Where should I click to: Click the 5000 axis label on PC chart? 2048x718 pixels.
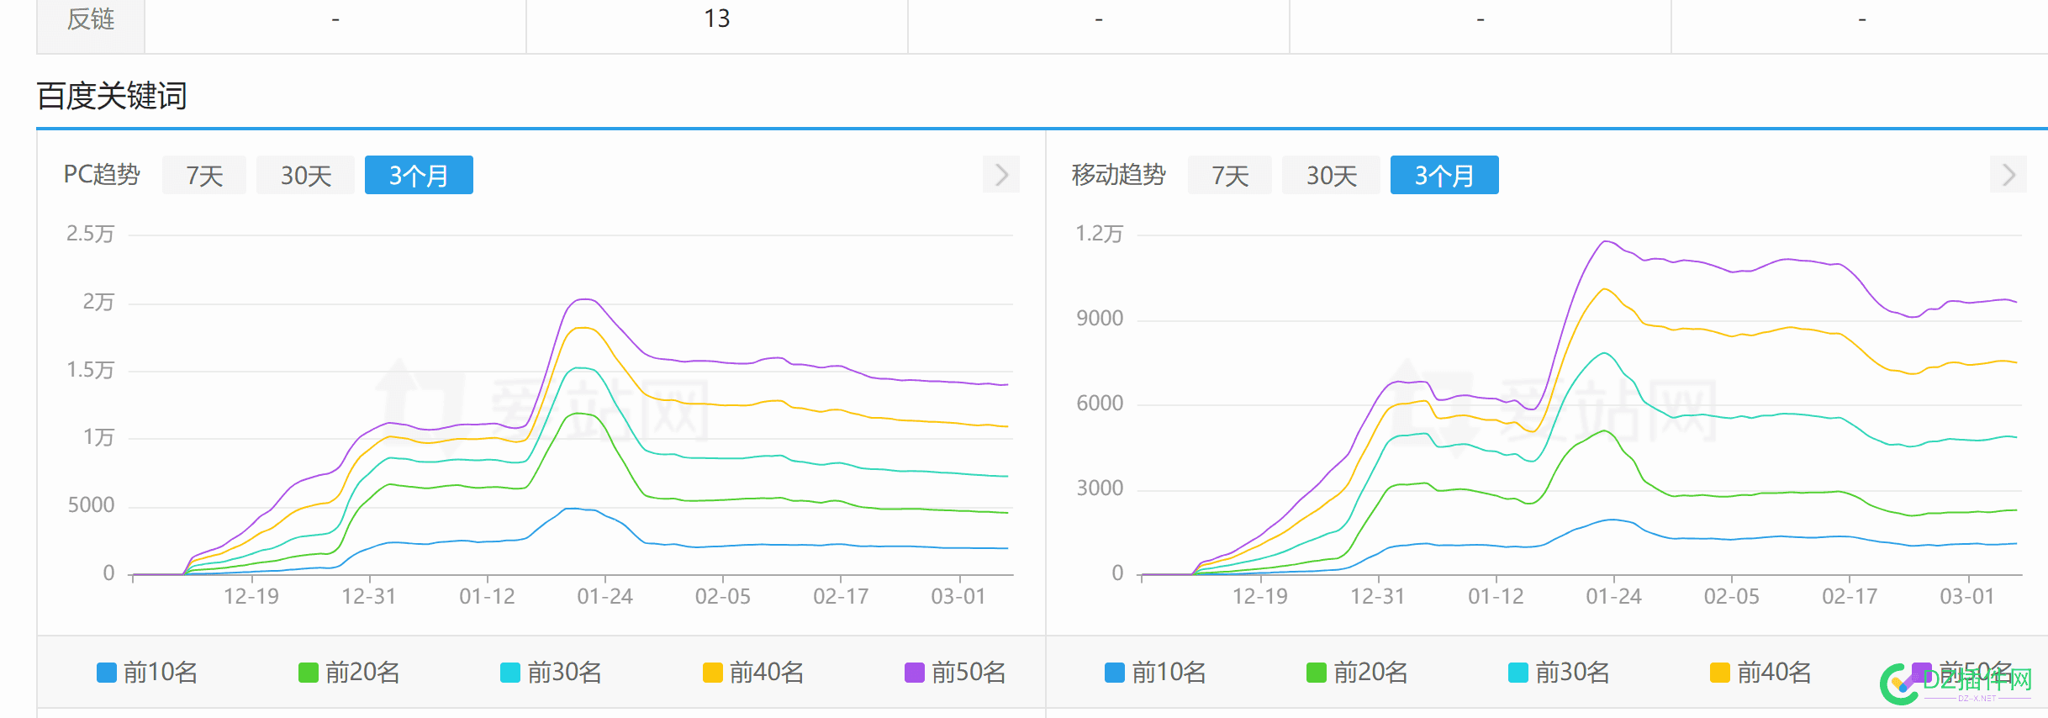[x=91, y=505]
